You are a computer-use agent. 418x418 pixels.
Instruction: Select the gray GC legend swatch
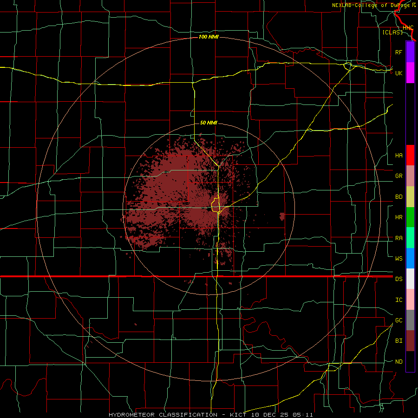(410, 320)
